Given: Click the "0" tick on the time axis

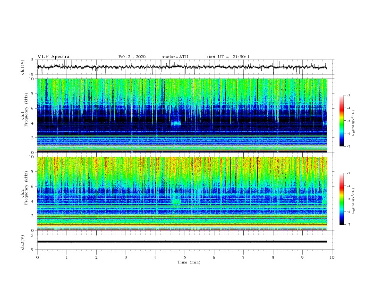Looking at the screenshot, I should pos(37,257).
